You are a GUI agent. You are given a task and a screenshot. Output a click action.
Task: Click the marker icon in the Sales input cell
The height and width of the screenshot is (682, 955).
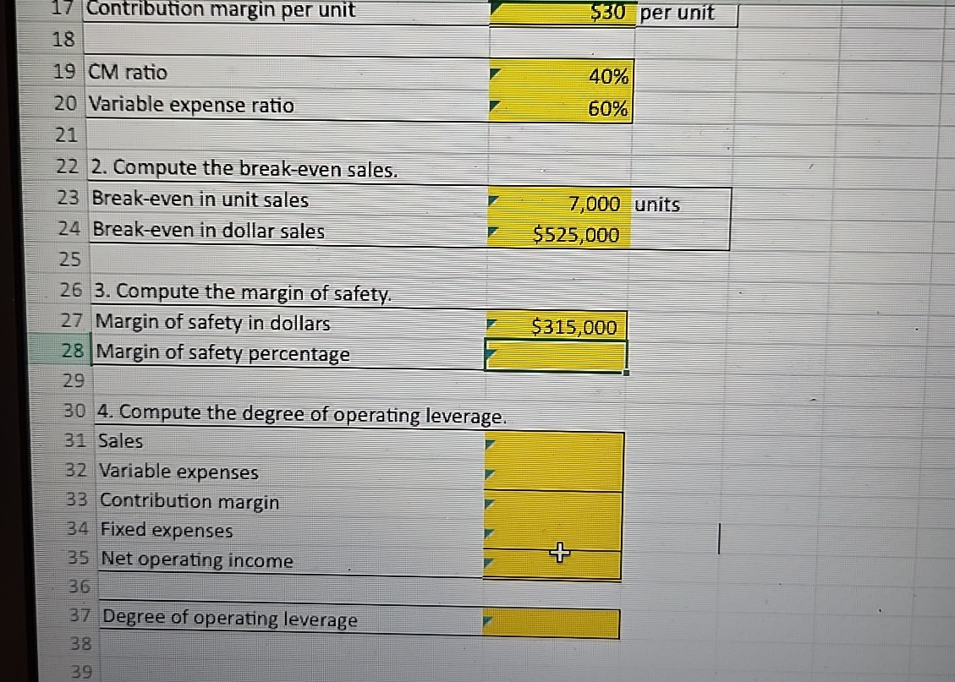coord(489,441)
